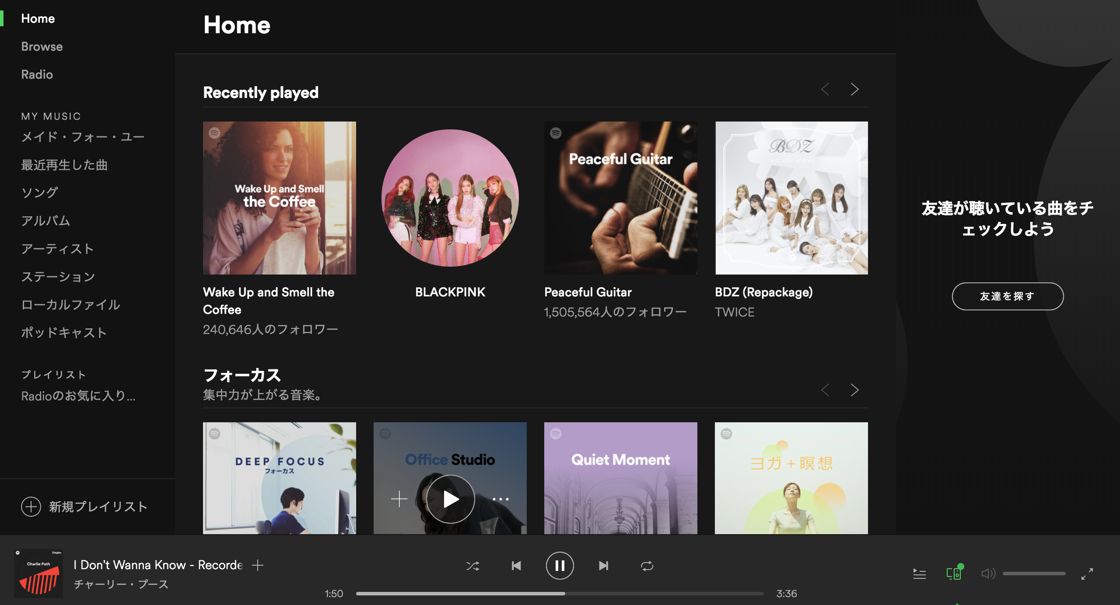The image size is (1120, 605).
Task: Open Office Studio more options dots
Action: tap(501, 499)
